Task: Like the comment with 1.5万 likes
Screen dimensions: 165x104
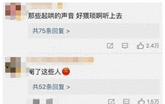Action: click(141, 101)
